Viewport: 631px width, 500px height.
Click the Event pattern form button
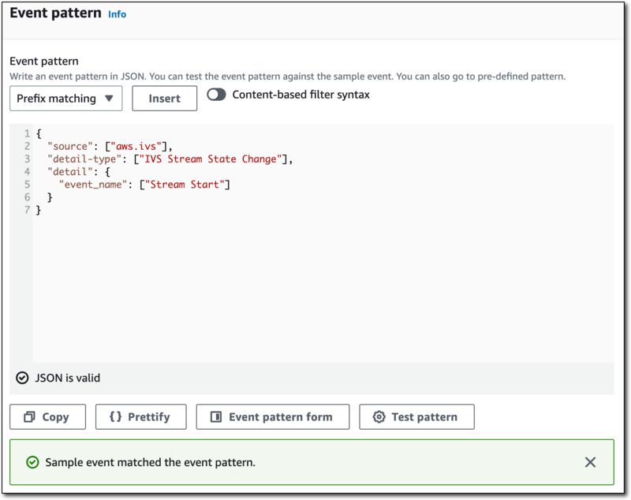pos(272,416)
